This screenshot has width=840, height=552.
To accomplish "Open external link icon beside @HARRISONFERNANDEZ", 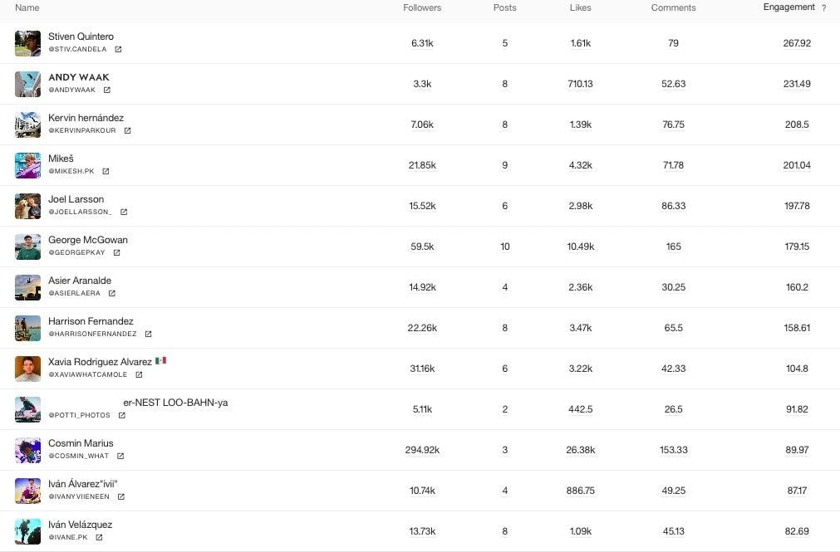I will coord(148,335).
